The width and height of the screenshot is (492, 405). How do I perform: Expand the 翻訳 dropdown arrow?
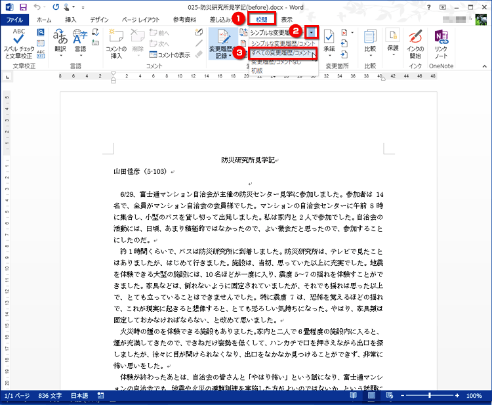point(60,56)
